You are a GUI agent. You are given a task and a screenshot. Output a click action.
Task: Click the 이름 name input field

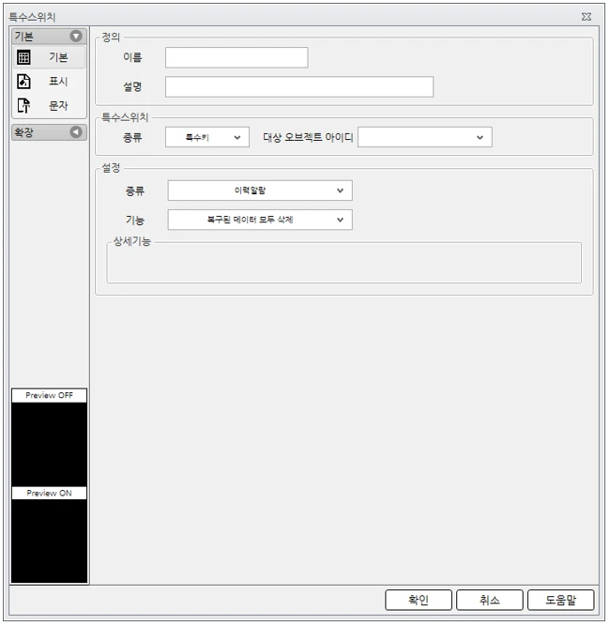pyautogui.click(x=237, y=57)
